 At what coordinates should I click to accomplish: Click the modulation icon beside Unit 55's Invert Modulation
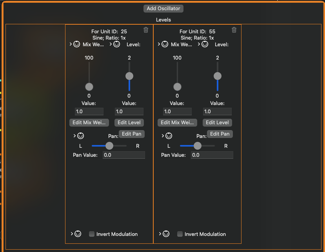click(x=166, y=234)
